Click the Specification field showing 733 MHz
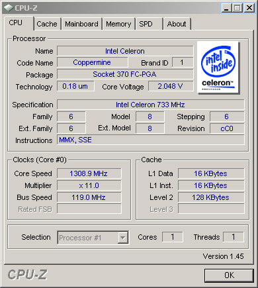 click(151, 105)
